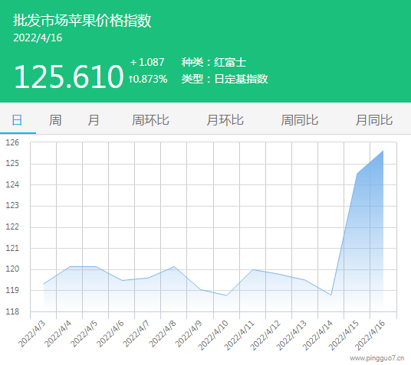Select the 日 daily tab
Image resolution: width=411 pixels, height=365 pixels.
pyautogui.click(x=18, y=120)
